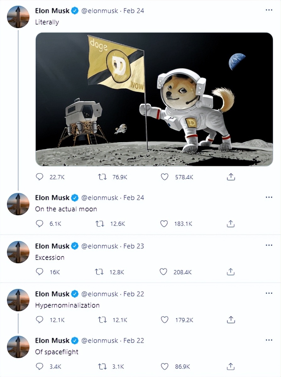This screenshot has height=377, width=281.
Task: Like the 'Literally' doge tweet
Action: [x=165, y=177]
